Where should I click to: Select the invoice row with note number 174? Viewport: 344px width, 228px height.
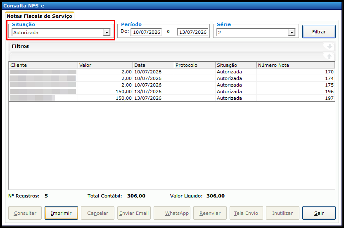click(172, 78)
